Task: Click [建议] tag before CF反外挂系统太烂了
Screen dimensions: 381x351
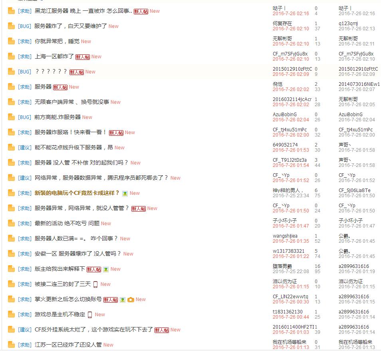Action: (x=24, y=330)
